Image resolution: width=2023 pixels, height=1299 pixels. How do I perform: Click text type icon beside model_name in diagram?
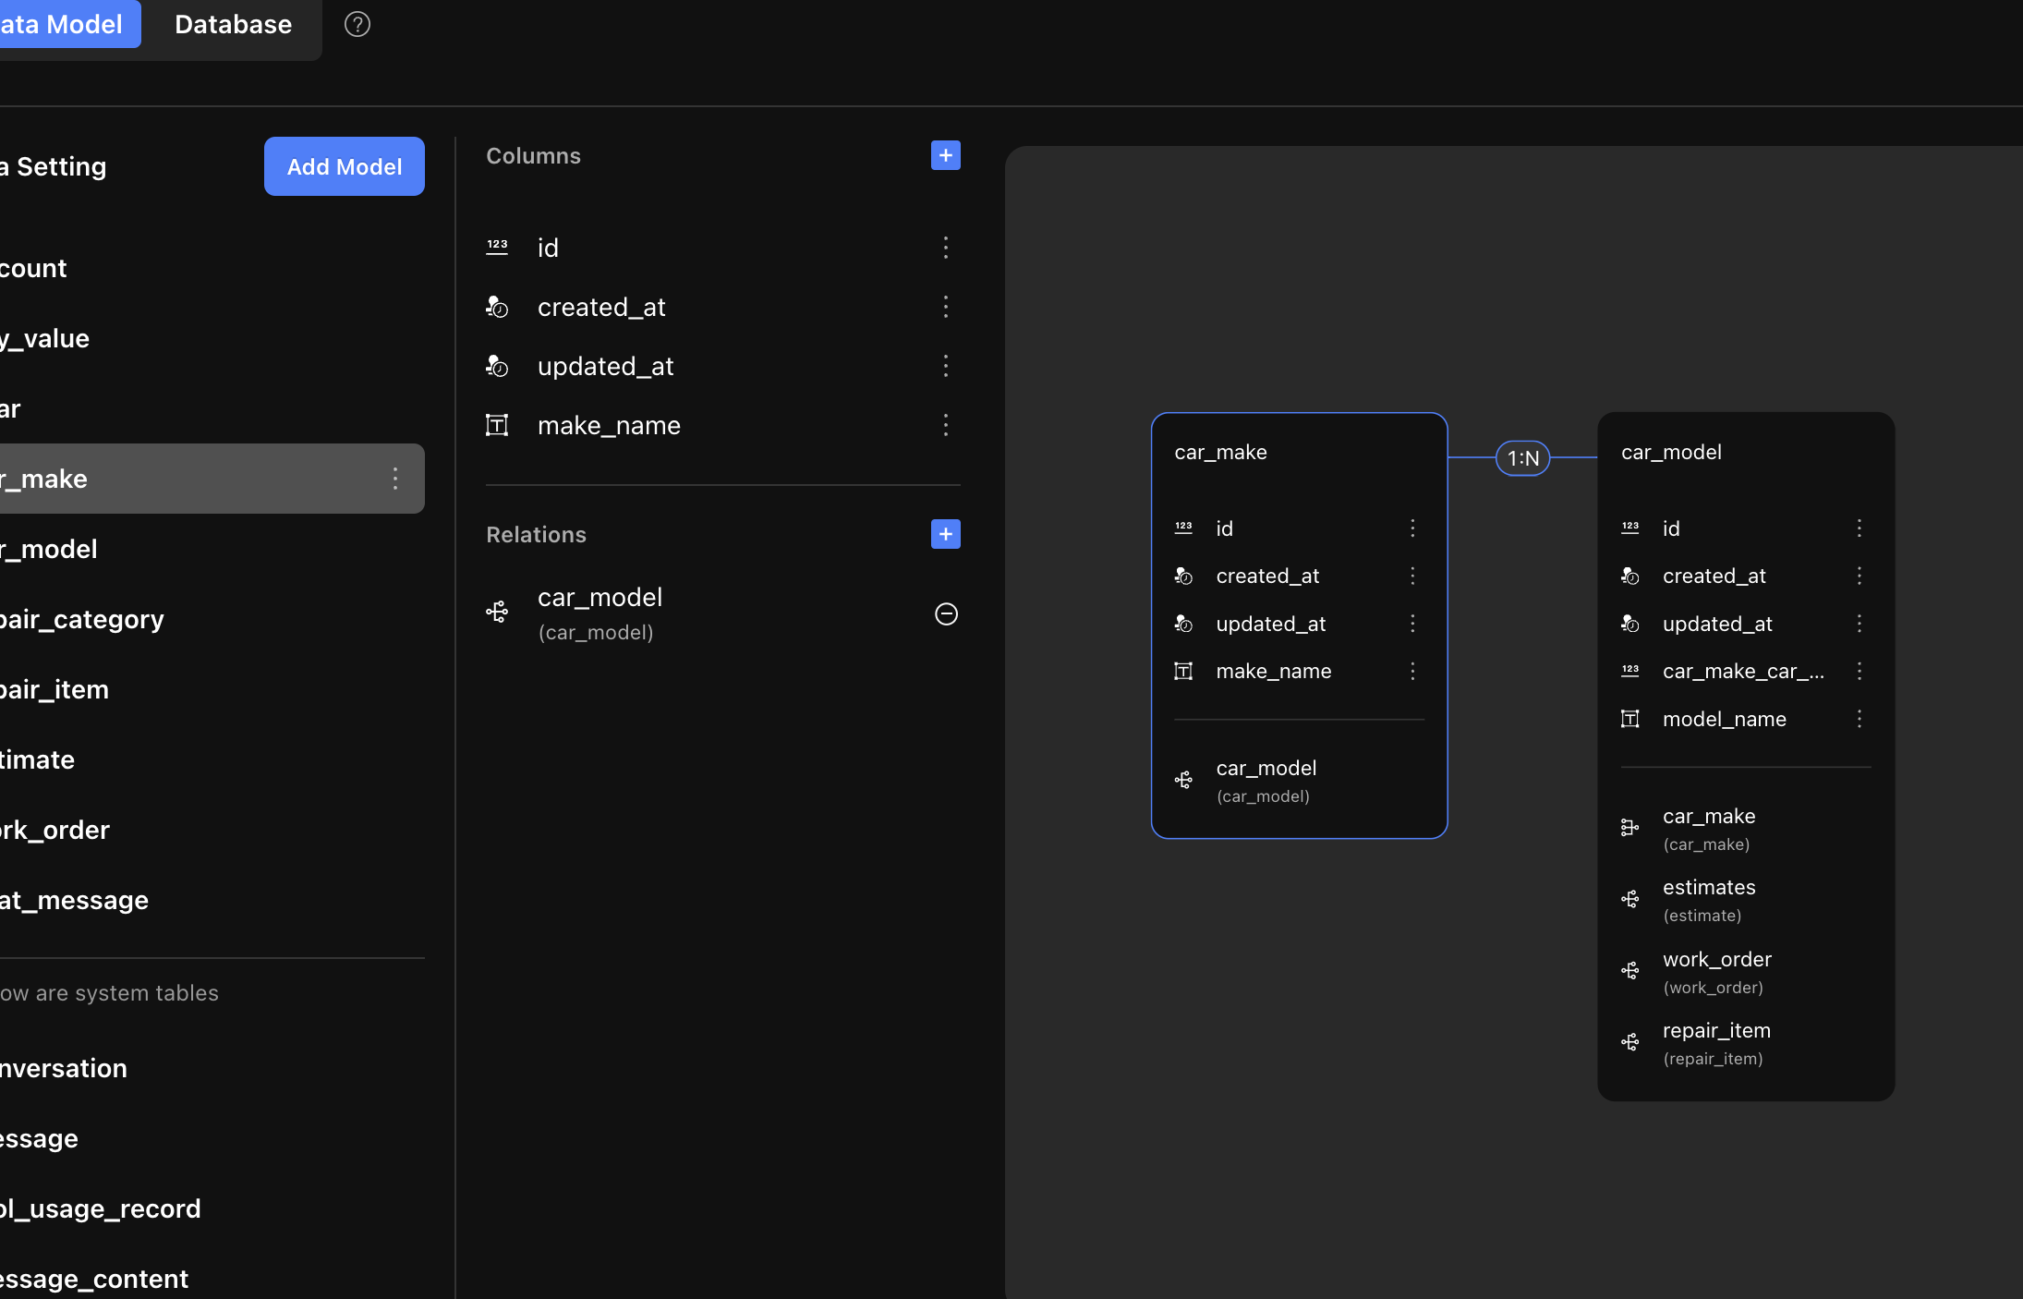1630,719
